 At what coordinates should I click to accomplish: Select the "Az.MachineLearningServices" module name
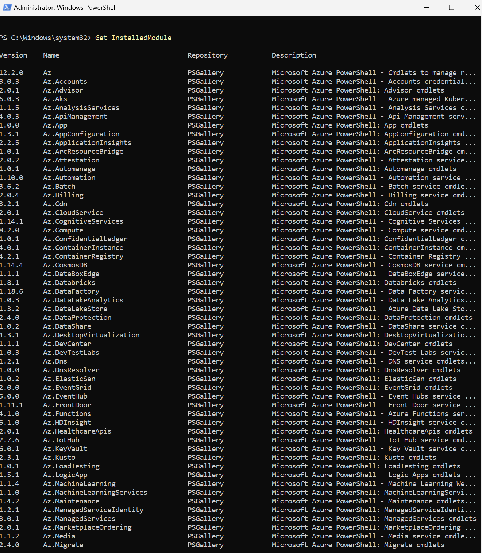tap(95, 493)
